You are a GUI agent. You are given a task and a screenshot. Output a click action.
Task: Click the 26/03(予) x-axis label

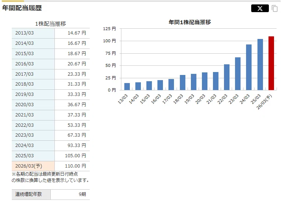(x=264, y=102)
